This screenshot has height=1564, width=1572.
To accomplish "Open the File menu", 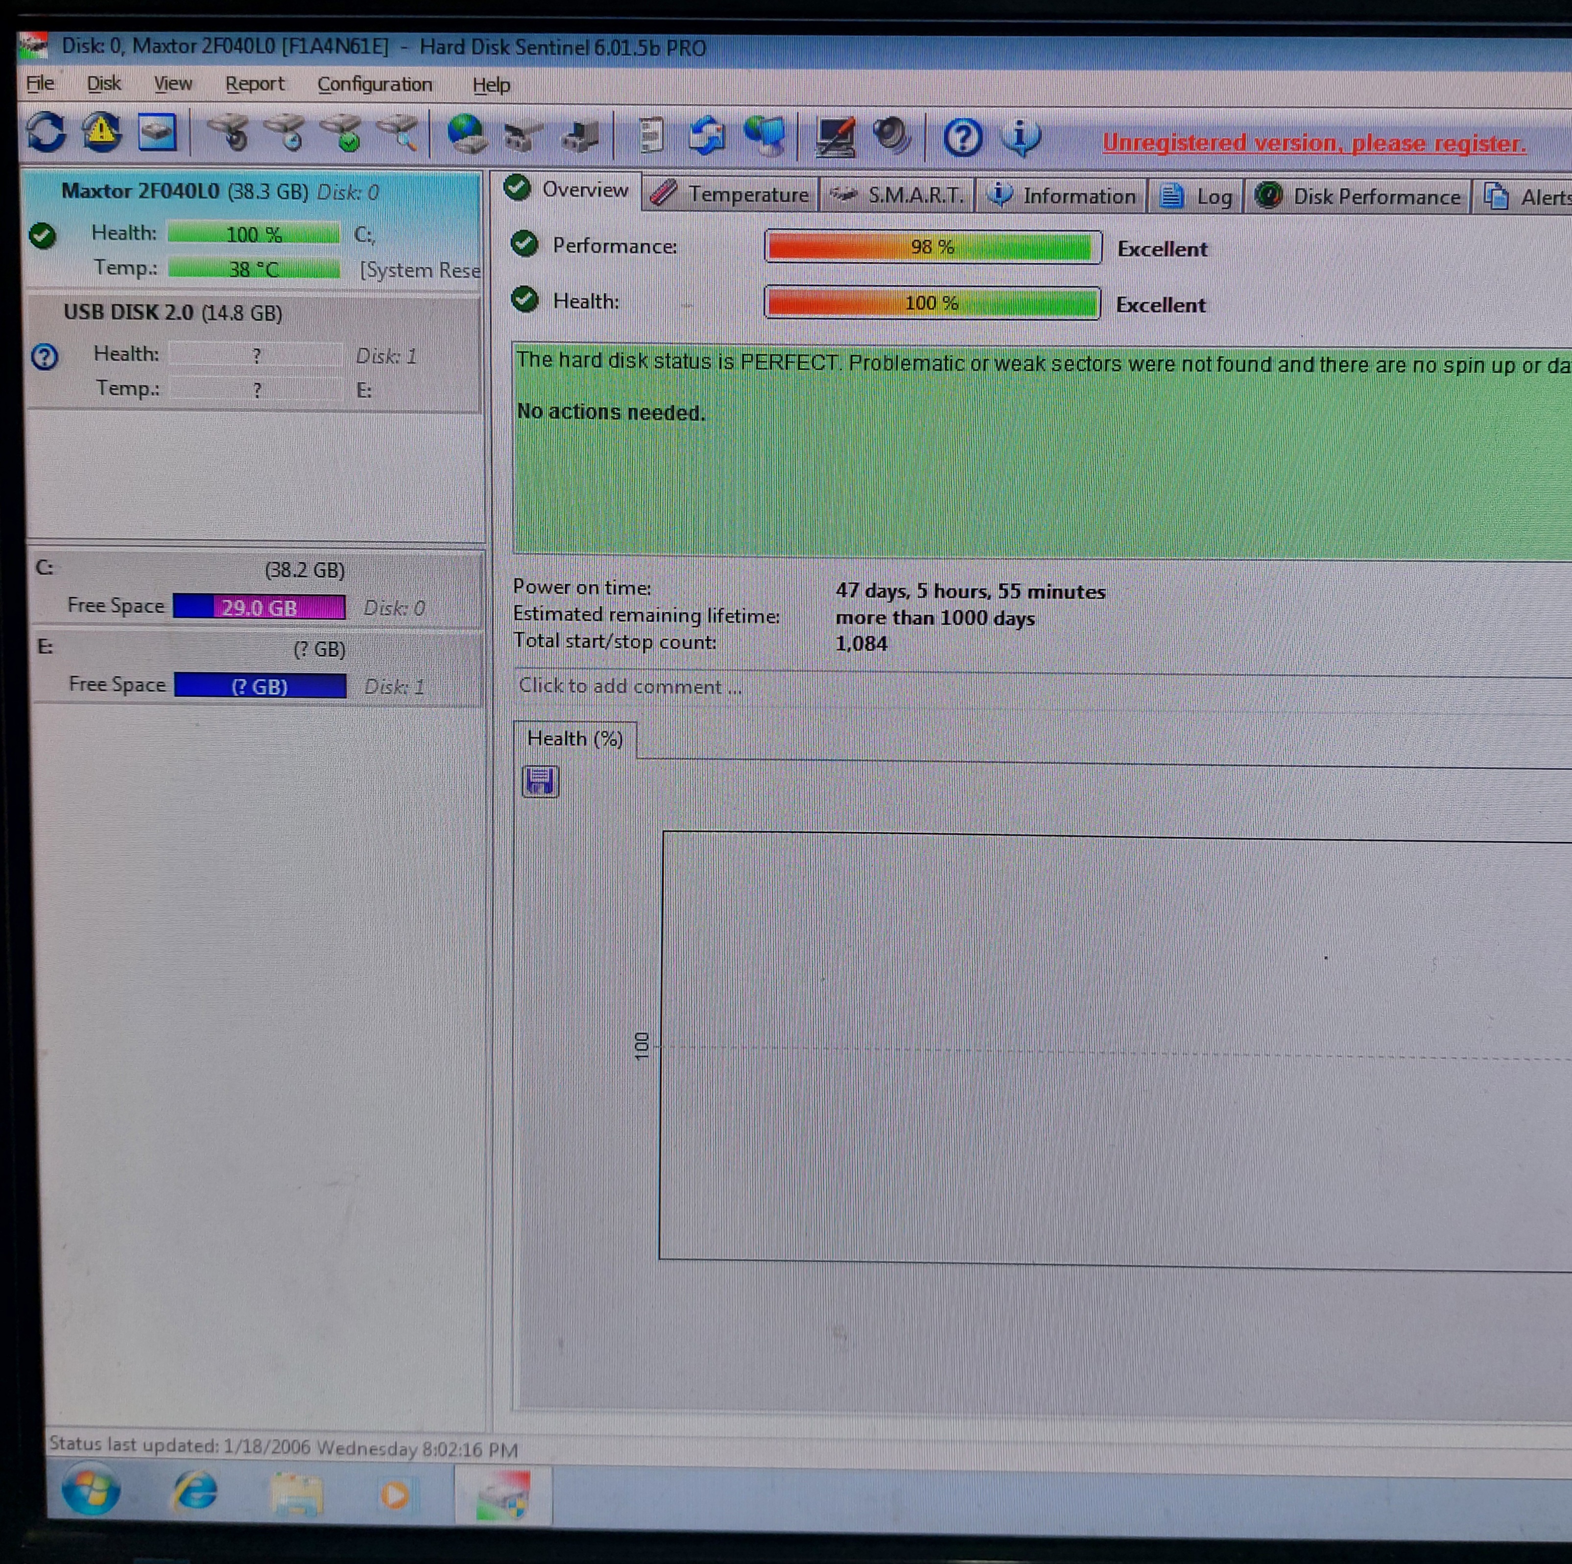I will (x=40, y=83).
